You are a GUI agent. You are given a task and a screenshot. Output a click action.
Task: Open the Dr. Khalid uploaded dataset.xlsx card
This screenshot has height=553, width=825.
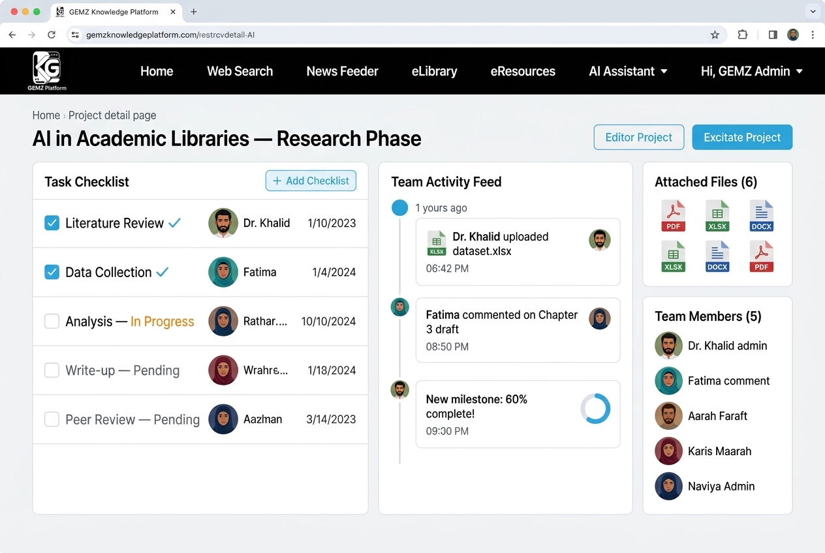pos(518,252)
